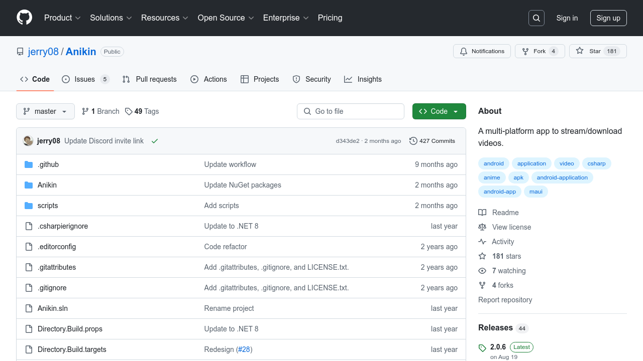Switch to the Insights tab
Viewport: 643px width, 361px height.
[363, 79]
